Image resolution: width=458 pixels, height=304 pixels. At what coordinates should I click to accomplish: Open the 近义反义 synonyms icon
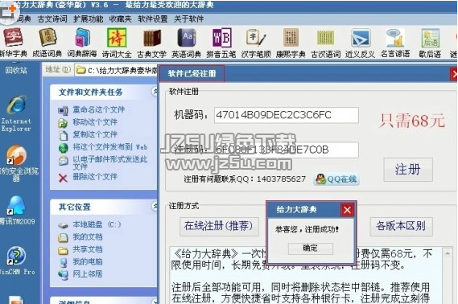pos(360,43)
